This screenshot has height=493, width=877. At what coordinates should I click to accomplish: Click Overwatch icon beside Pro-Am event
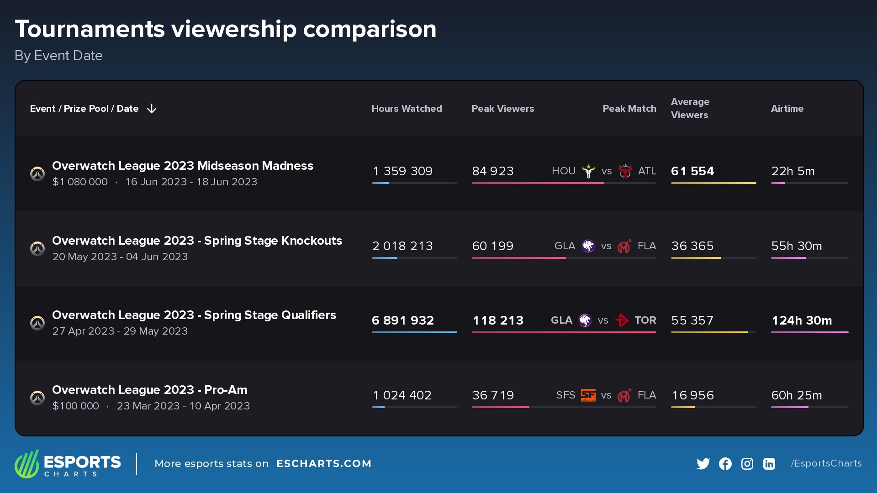[x=37, y=398]
